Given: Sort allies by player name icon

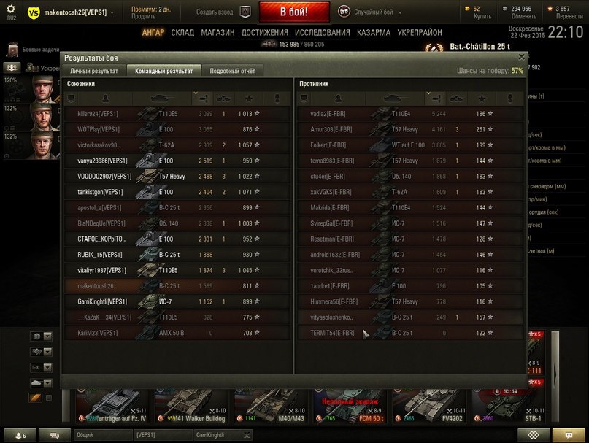Looking at the screenshot, I should (x=106, y=99).
